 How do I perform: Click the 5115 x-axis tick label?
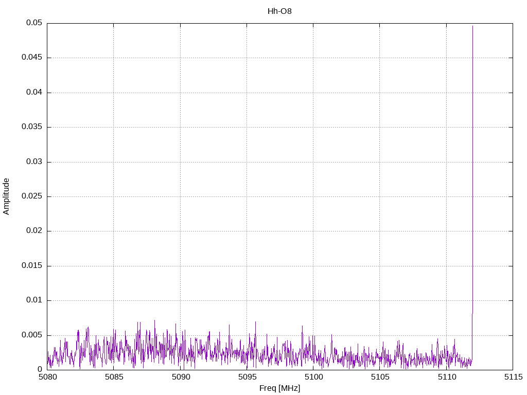pyautogui.click(x=513, y=377)
